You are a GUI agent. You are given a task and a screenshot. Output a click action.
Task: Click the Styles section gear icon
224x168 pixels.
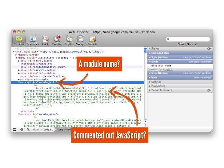209,49
